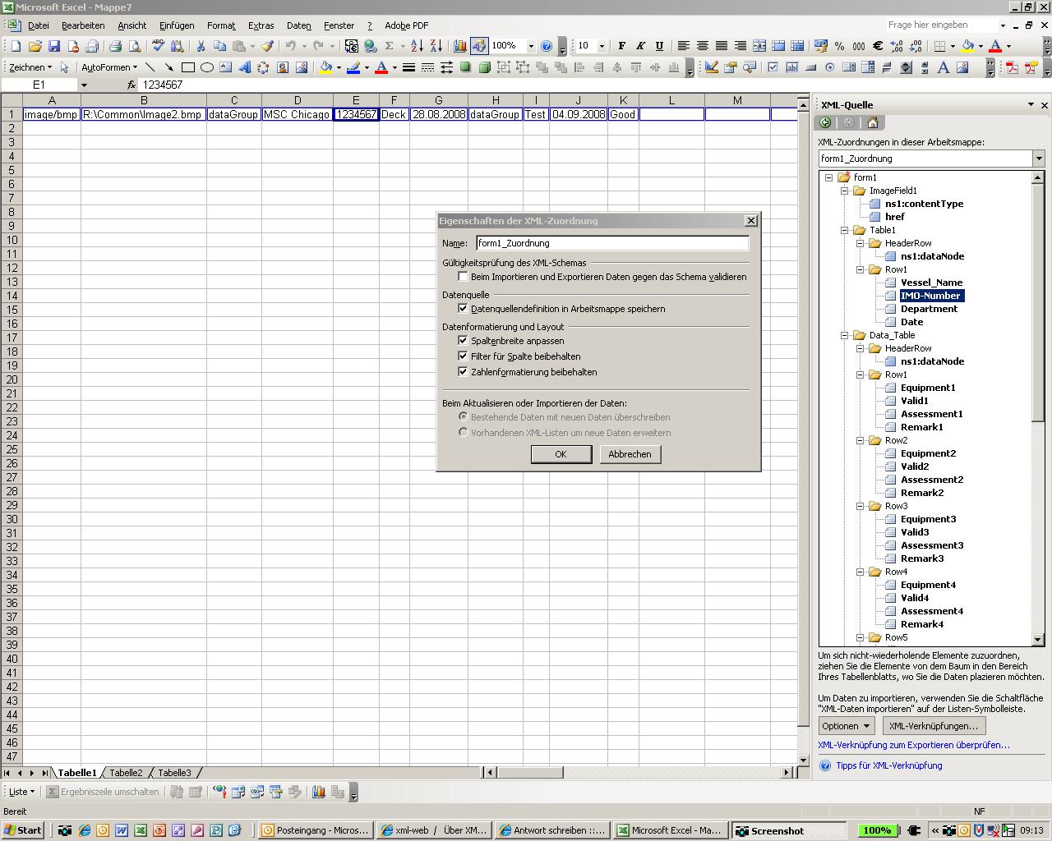Run the spelling check (ABC icon)
The height and width of the screenshot is (841, 1052).
(159, 46)
